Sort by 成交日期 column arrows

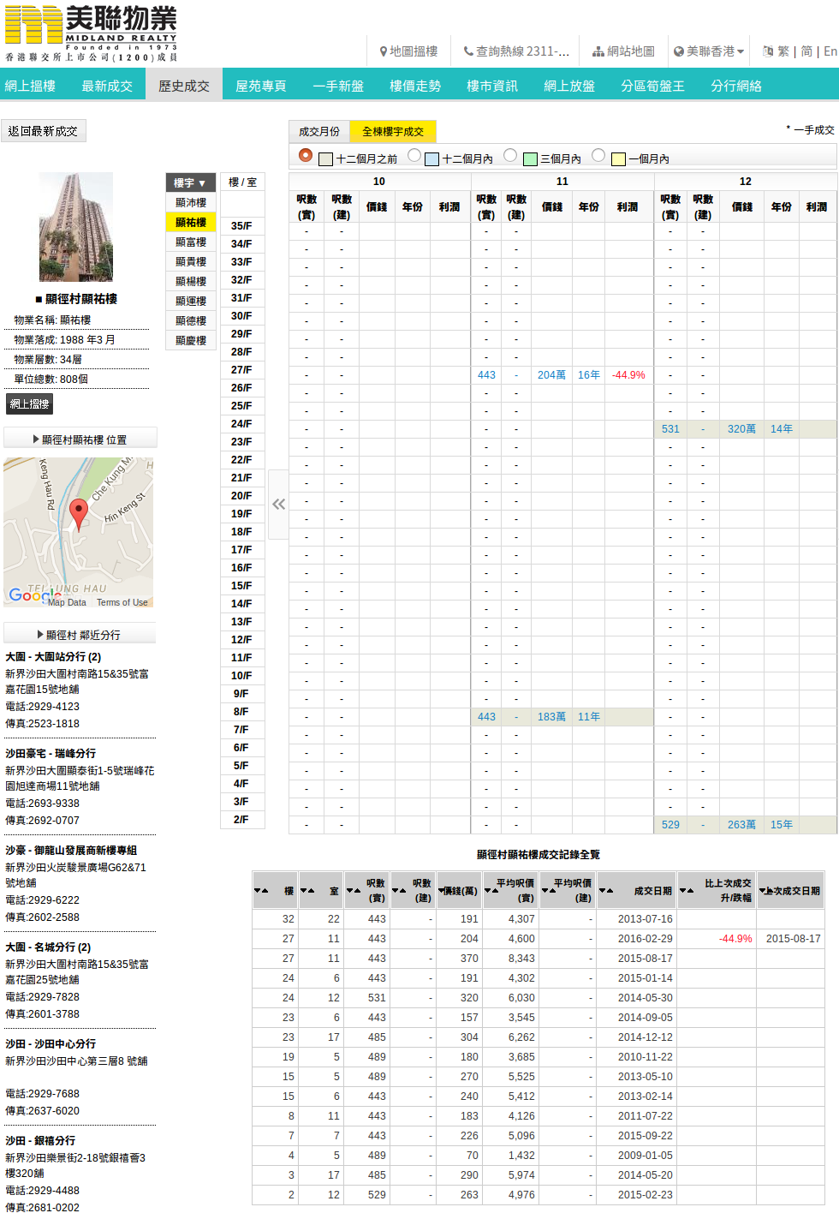click(606, 891)
